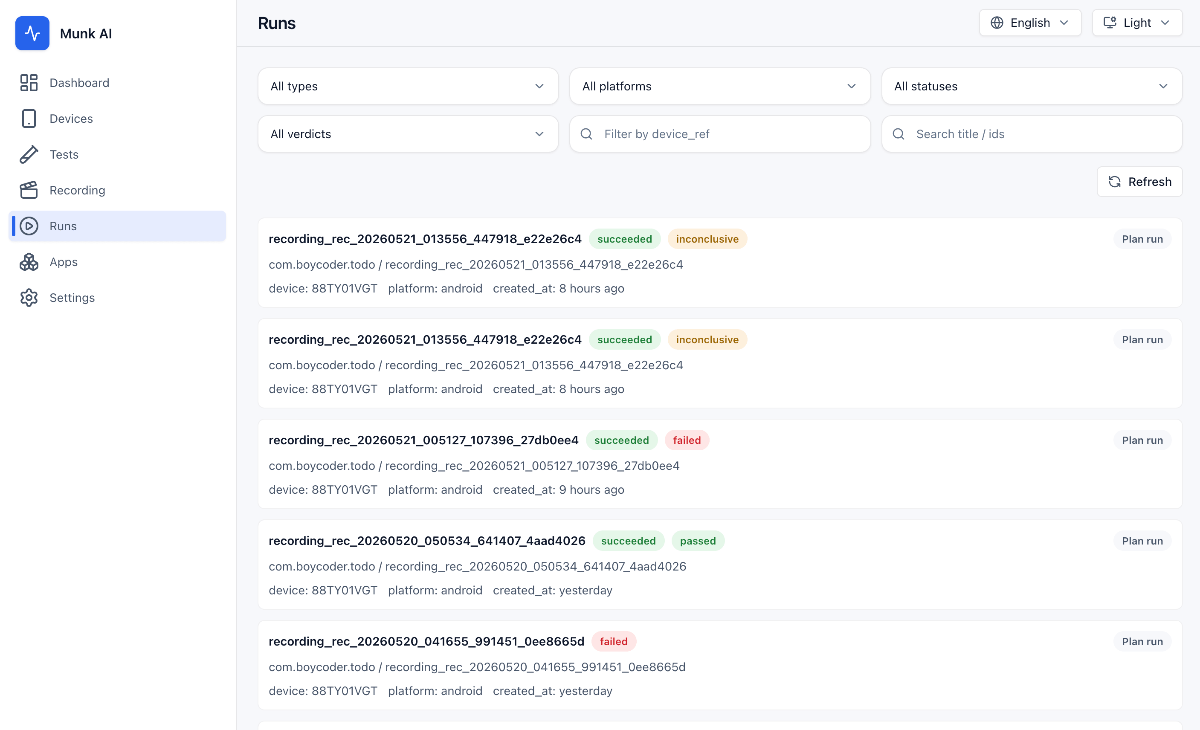Screen dimensions: 1200x730
Task: Open the Light theme dropdown
Action: (x=1137, y=23)
